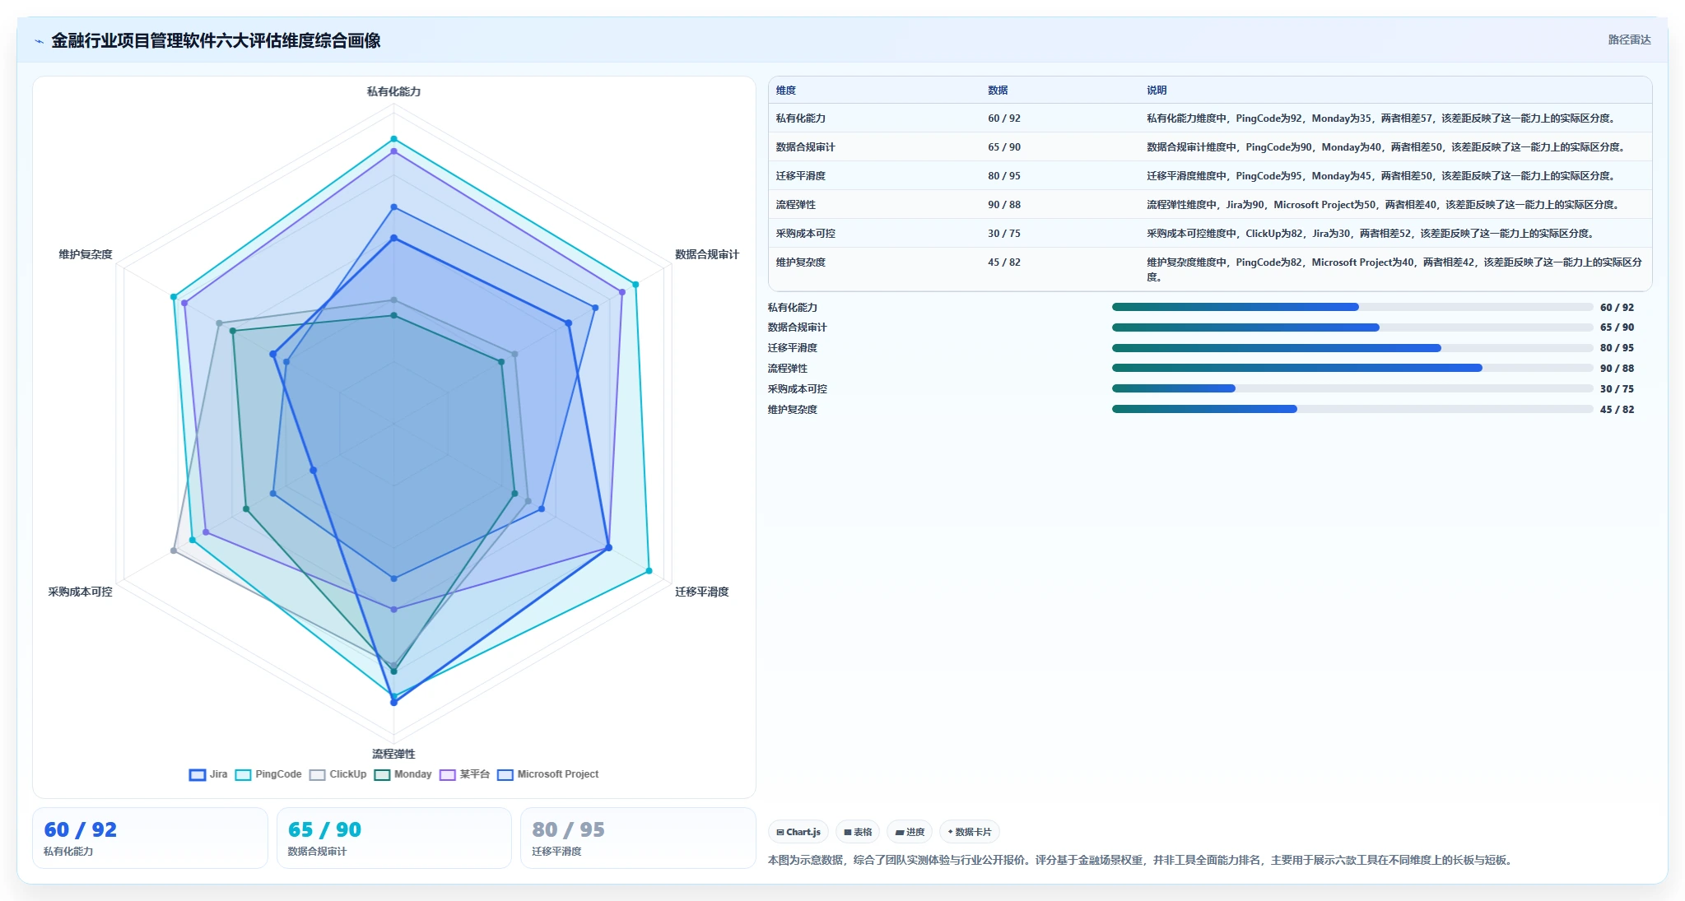Click the 表格 tag chip
1685x901 pixels.
(x=858, y=832)
